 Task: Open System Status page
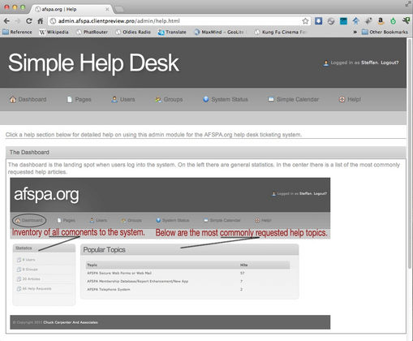(225, 99)
